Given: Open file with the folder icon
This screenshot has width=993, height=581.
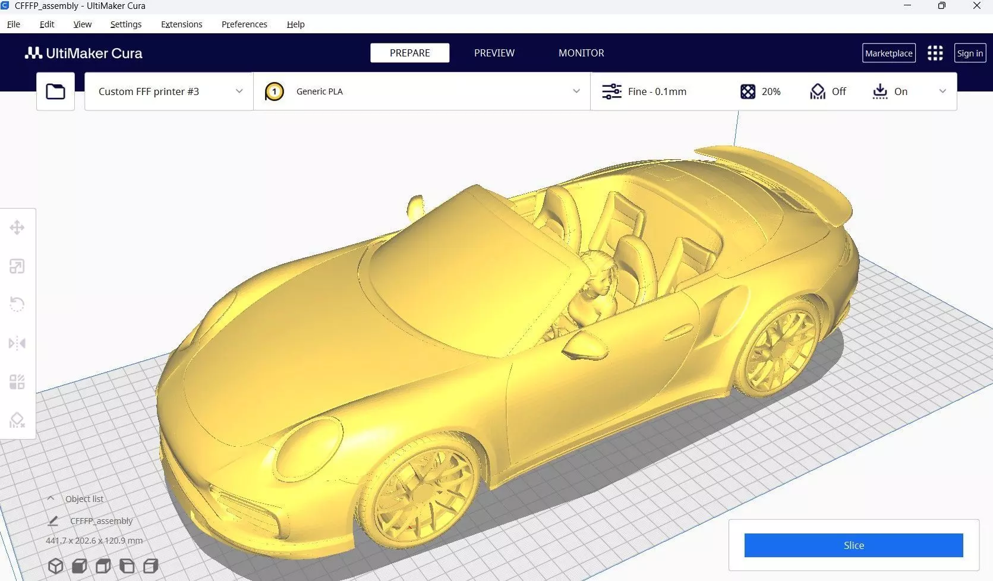Looking at the screenshot, I should click(55, 91).
